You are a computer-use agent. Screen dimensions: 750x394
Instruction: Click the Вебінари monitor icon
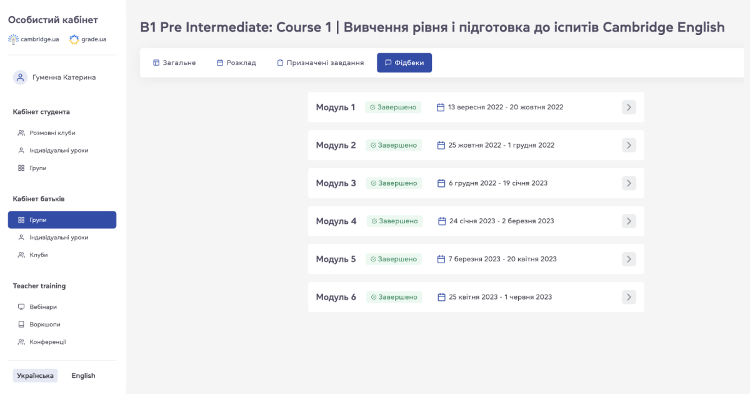point(21,307)
